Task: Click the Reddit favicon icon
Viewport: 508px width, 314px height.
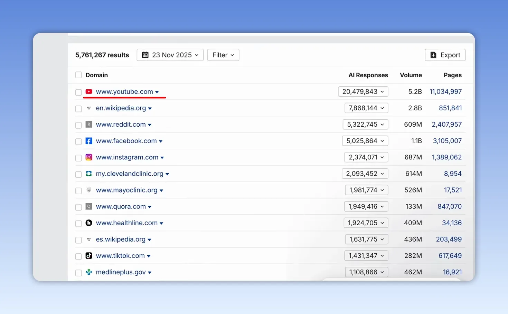Action: click(x=89, y=125)
